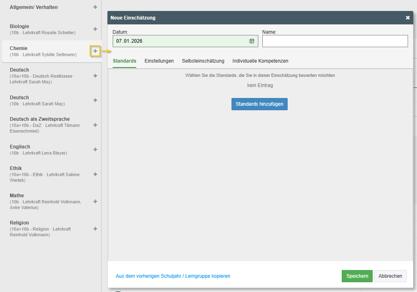Click highlighted plus icon beside Chemie
This screenshot has width=417, height=292.
point(95,51)
